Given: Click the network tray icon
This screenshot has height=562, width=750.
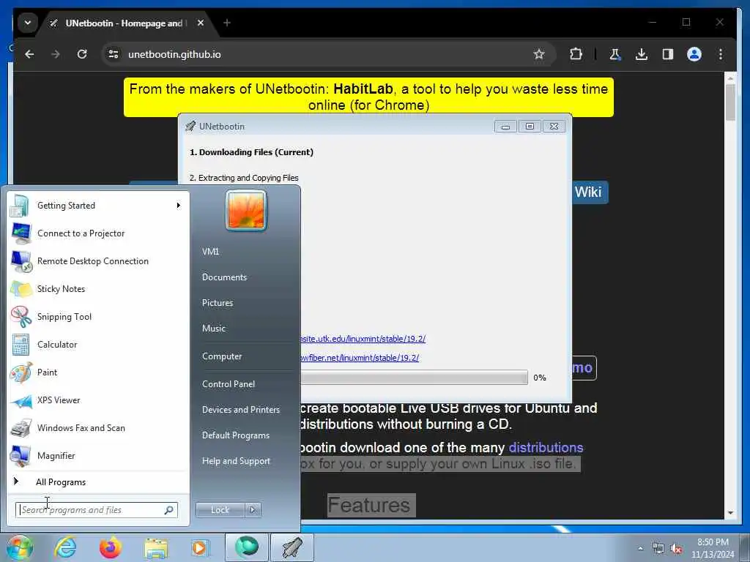Looking at the screenshot, I should (x=658, y=549).
